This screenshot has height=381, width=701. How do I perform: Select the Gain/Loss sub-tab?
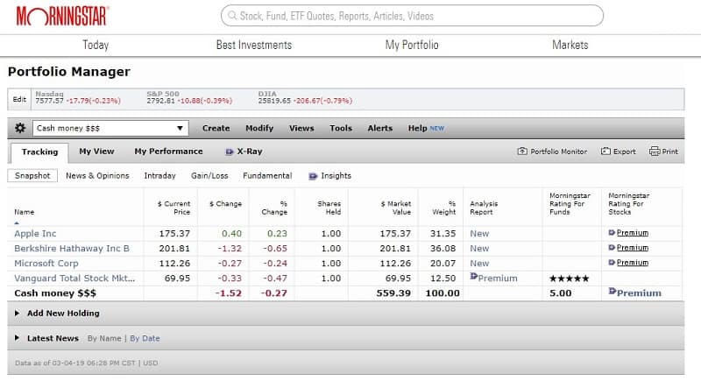pos(209,175)
